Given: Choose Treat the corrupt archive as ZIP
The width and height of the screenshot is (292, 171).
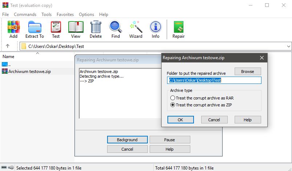Looking at the screenshot, I should pyautogui.click(x=201, y=105).
